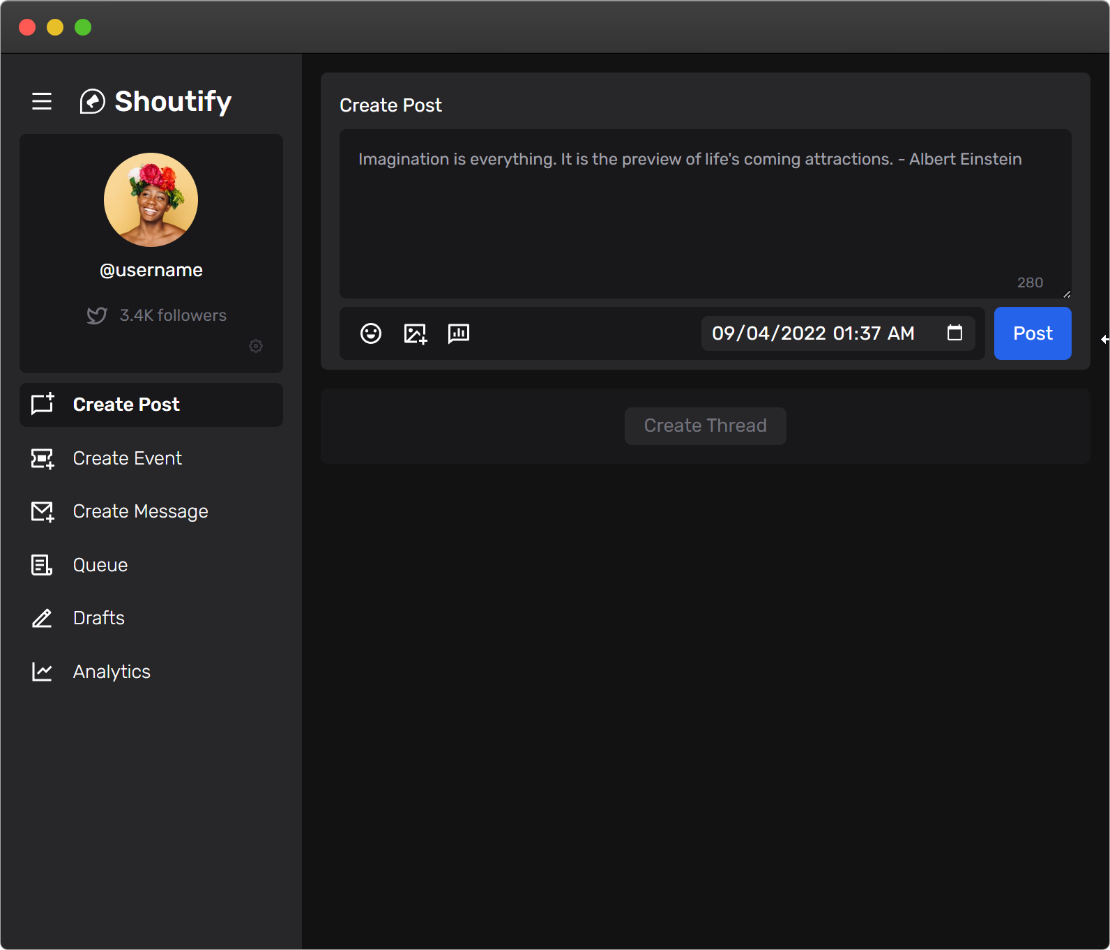Click the Create Post sidebar icon
Image resolution: width=1110 pixels, height=950 pixels.
(43, 405)
